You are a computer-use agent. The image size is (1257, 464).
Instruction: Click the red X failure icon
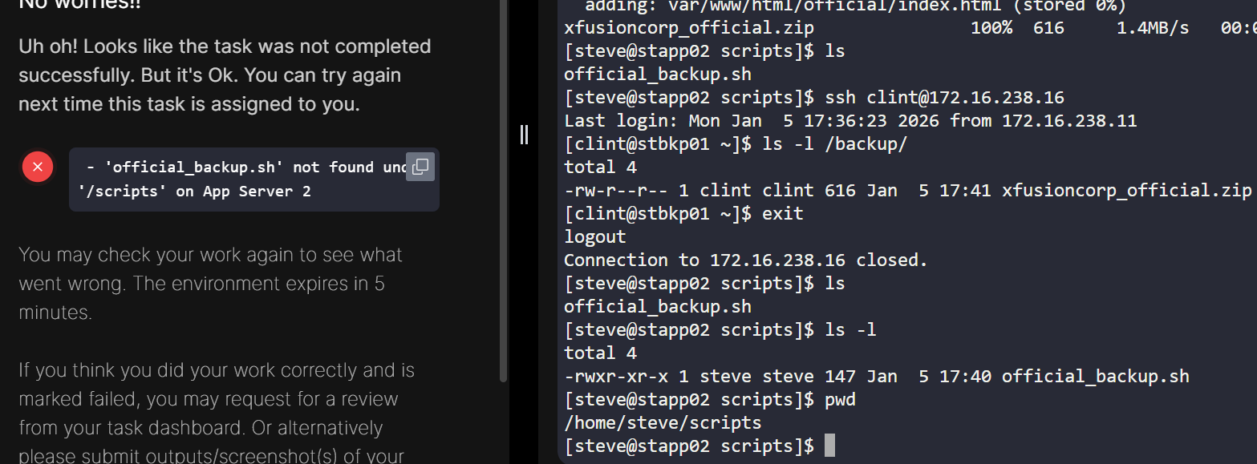pos(38,167)
